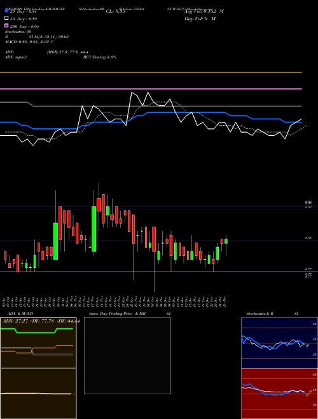Image resolution: width=318 pixels, height=419 pixels.
Task: Click the white 50 Day EMA legend swatch
Action: pyautogui.click(x=7, y=18)
